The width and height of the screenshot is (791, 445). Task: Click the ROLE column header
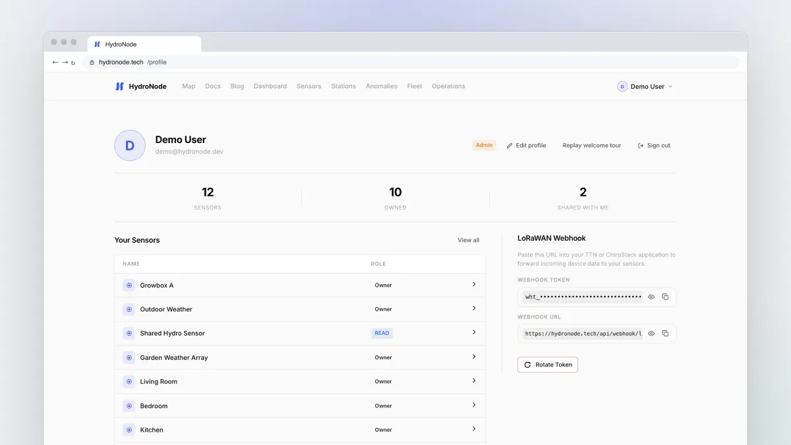click(378, 264)
